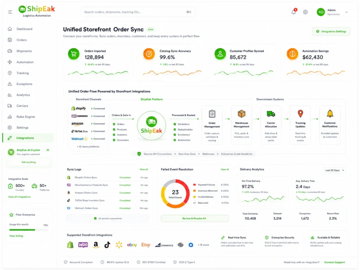Open the settings gear in header
360x270 pixels.
tap(306, 12)
